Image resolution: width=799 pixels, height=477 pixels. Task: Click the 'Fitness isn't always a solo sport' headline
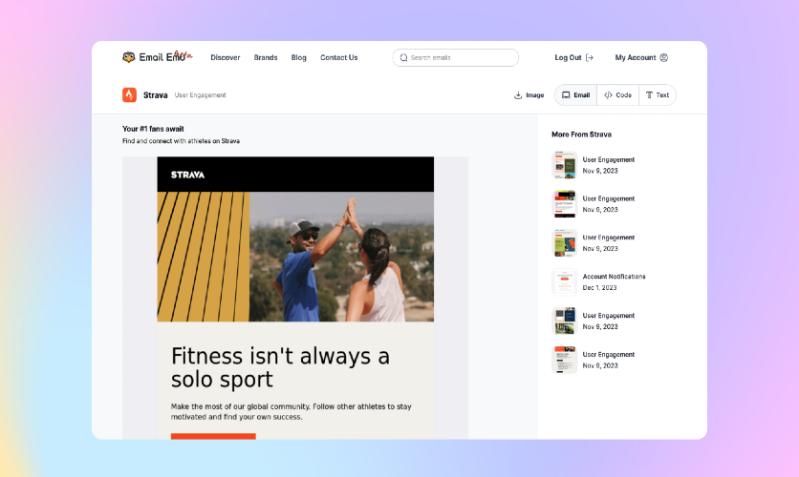click(280, 367)
